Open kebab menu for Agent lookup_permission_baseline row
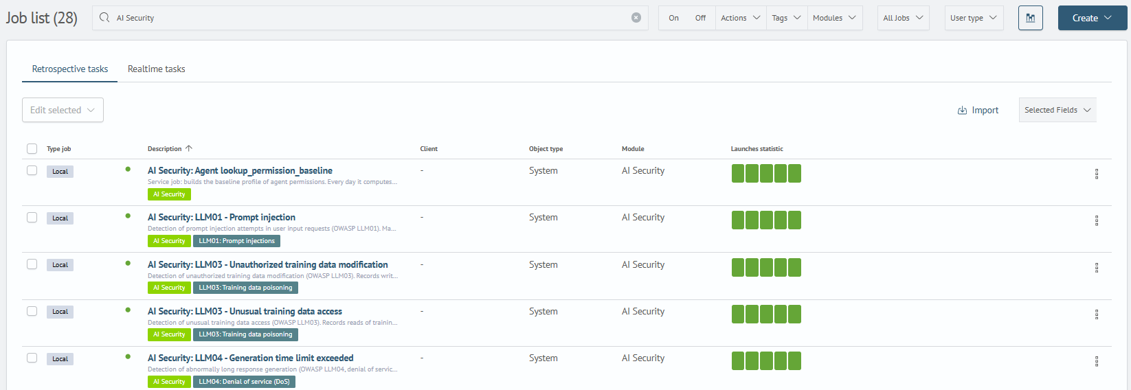The height and width of the screenshot is (390, 1131). (x=1097, y=174)
